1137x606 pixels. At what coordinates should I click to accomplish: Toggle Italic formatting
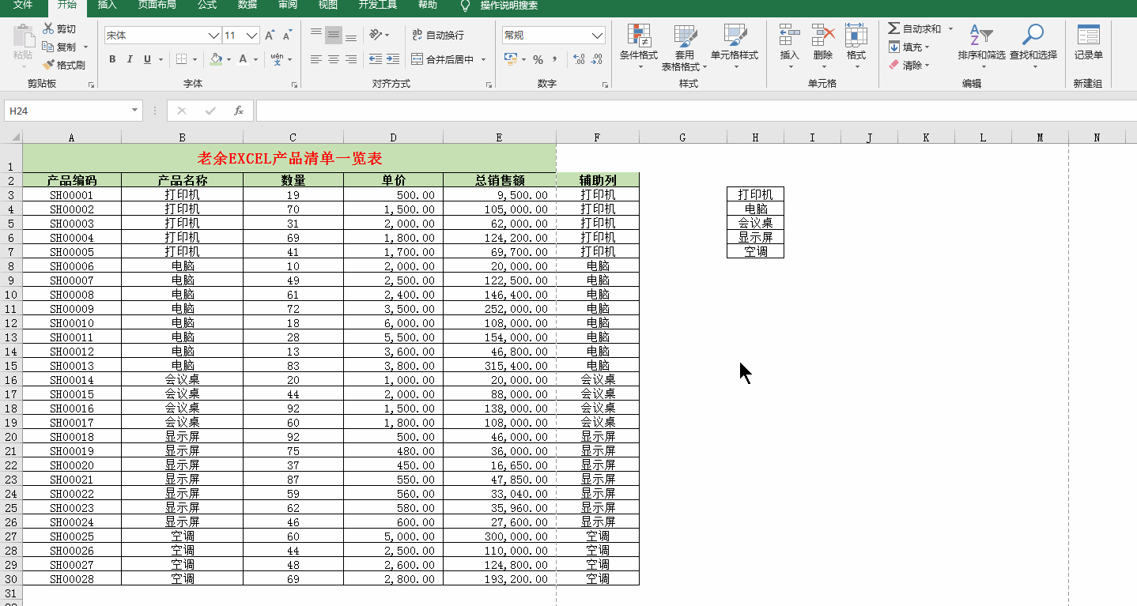tap(130, 59)
